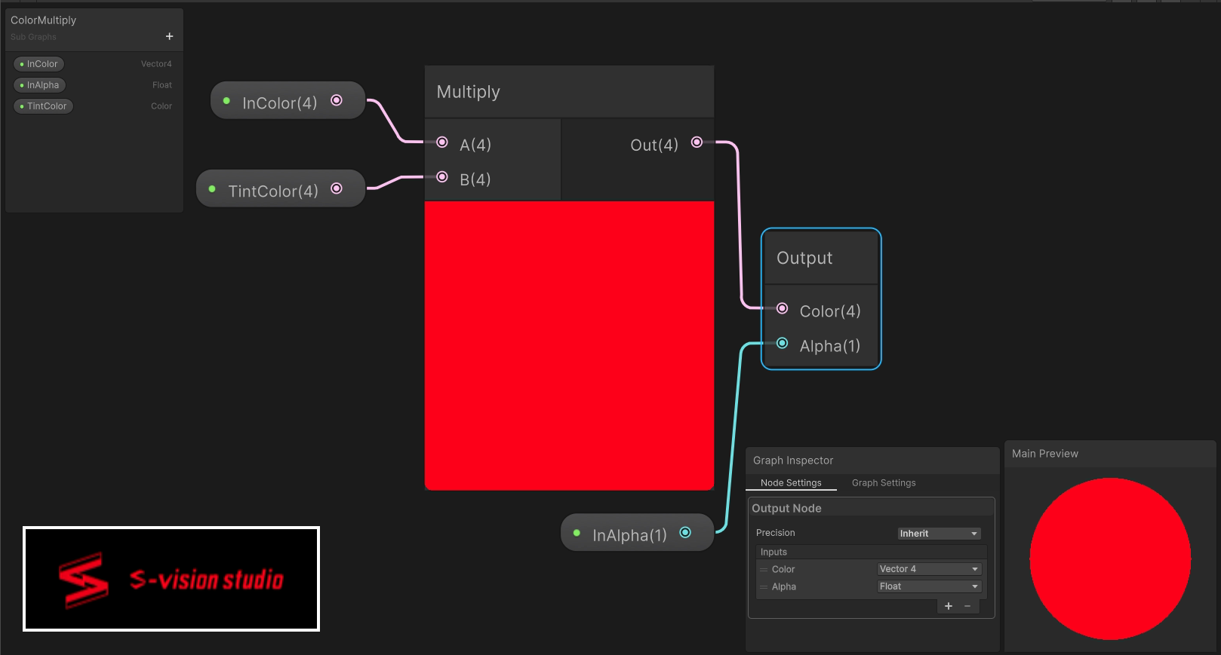This screenshot has height=655, width=1221.
Task: Select the pink edge from Out(4) to Color(4)
Action: (x=739, y=226)
